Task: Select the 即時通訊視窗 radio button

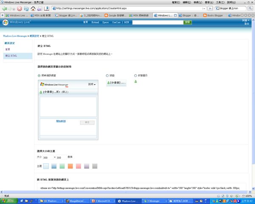Action: pyautogui.click(x=39, y=76)
